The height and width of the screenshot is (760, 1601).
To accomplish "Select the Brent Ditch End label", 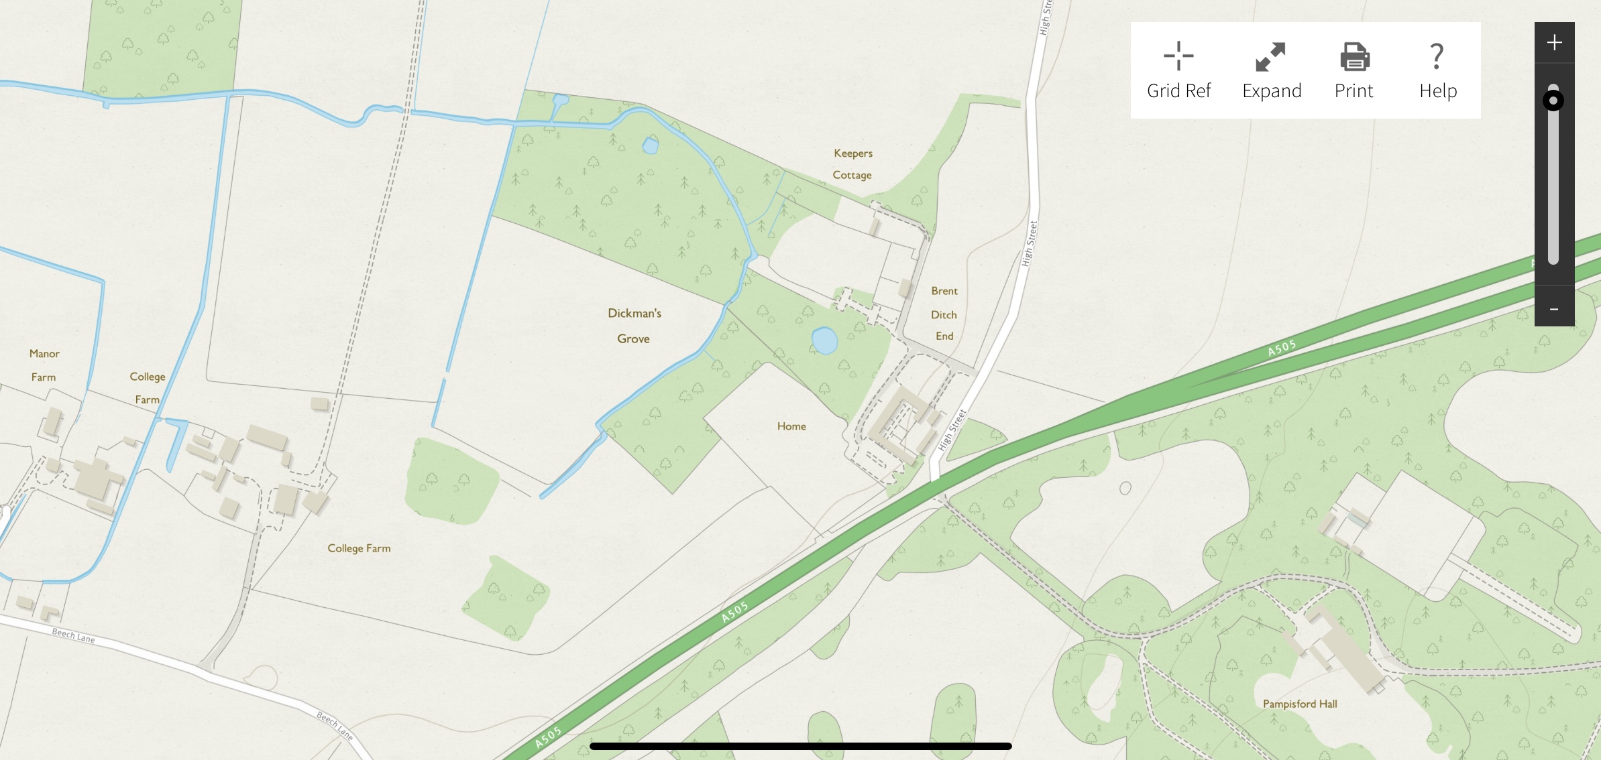I will pyautogui.click(x=944, y=314).
